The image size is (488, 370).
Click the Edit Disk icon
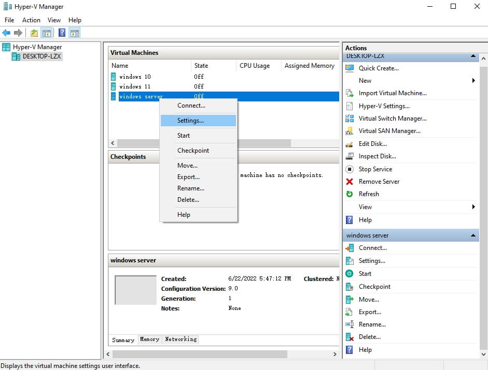click(350, 144)
